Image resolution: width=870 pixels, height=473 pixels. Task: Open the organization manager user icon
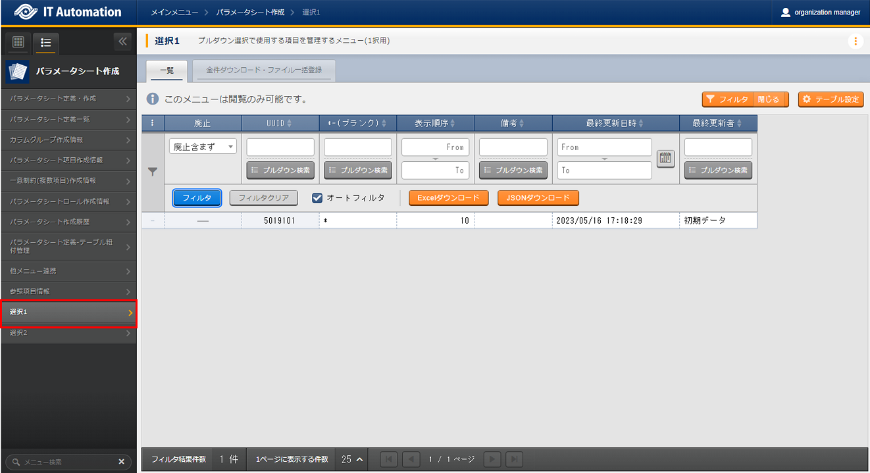tap(785, 12)
